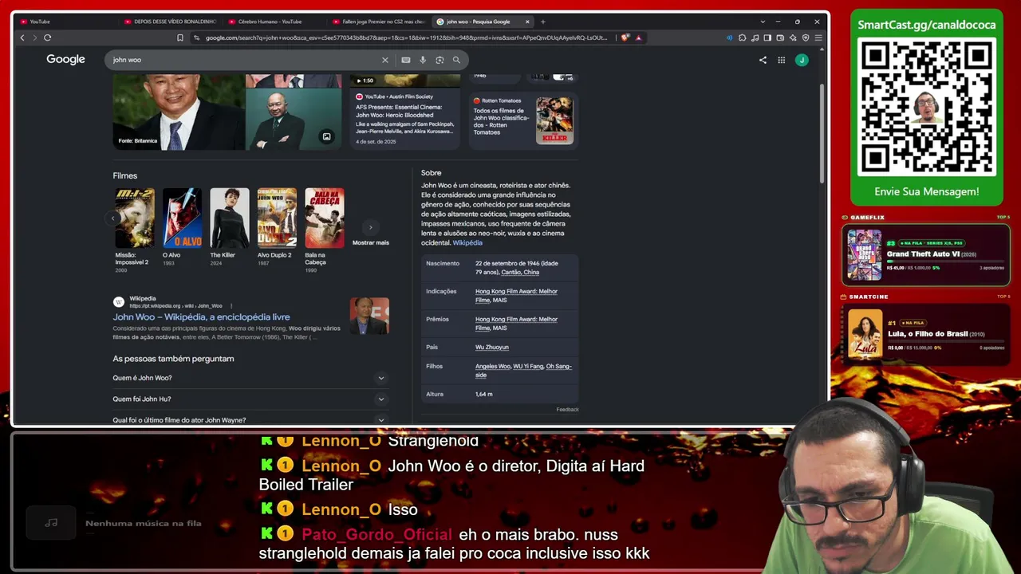Go to the previous films with the left arrow
Image resolution: width=1021 pixels, height=574 pixels.
(x=113, y=218)
